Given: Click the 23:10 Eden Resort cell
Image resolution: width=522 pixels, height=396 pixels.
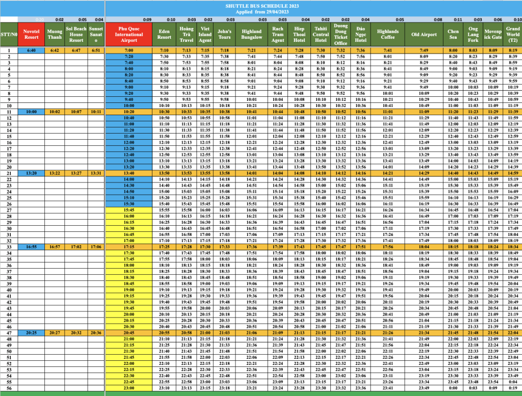Looking at the screenshot, I should point(164,388).
